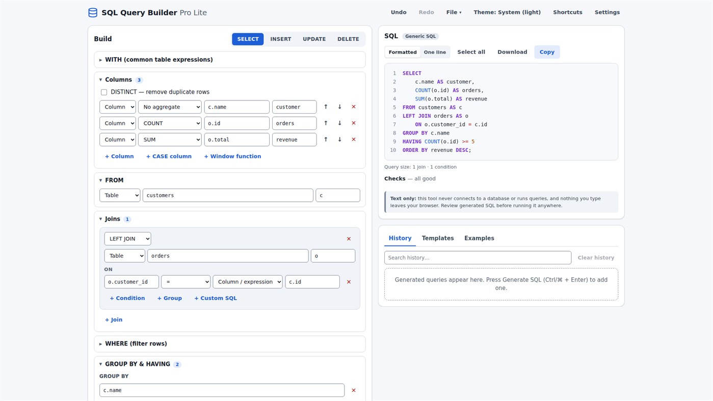This screenshot has height=401, width=713.
Task: Toggle the DISTINCT checkbox
Action: point(104,92)
